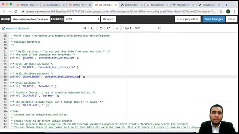Click 'DB_COLLATE' on line 38

point(30,105)
